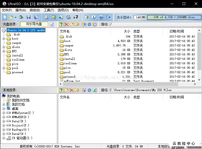The image size is (202, 149).
Task: Click the Make CD/DVD image drive icon
Action: click(46, 17)
